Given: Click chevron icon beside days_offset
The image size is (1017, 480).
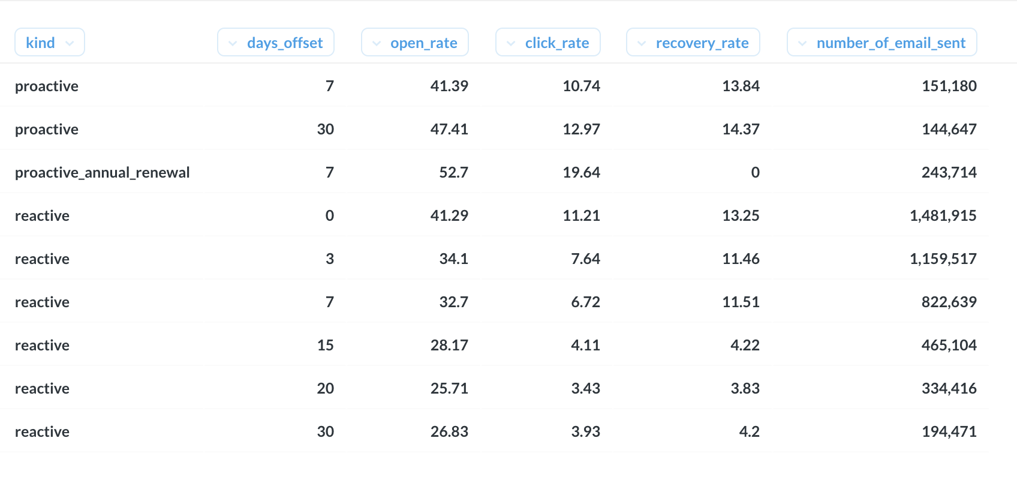Looking at the screenshot, I should [233, 43].
